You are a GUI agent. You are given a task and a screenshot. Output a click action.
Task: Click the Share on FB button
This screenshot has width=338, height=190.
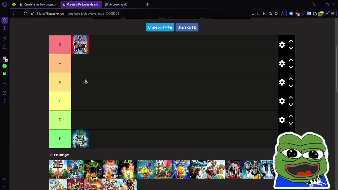pyautogui.click(x=187, y=27)
